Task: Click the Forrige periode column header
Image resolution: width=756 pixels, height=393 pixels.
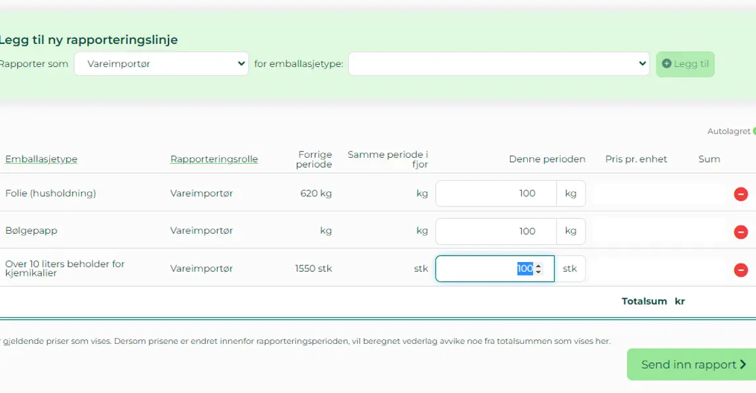Action: [314, 159]
